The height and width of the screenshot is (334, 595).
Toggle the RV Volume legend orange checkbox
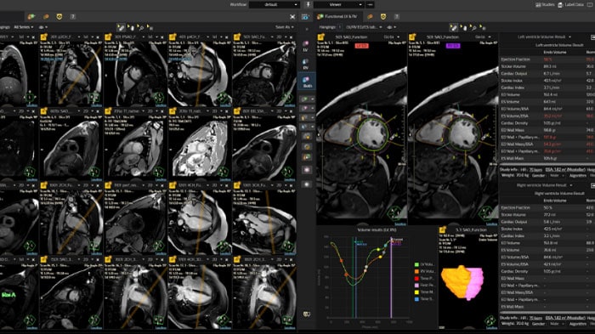point(416,271)
